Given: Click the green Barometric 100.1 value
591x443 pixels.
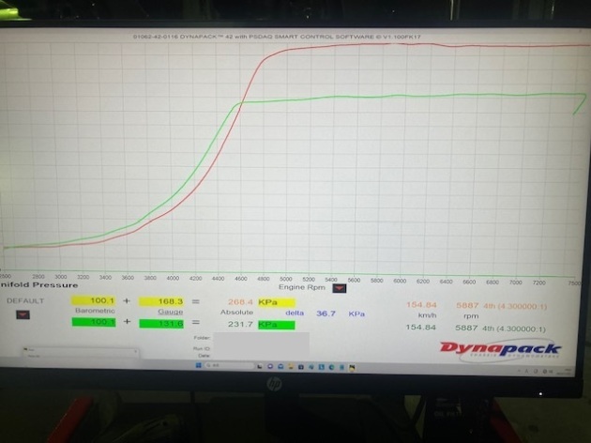Looking at the screenshot, I should tap(91, 323).
